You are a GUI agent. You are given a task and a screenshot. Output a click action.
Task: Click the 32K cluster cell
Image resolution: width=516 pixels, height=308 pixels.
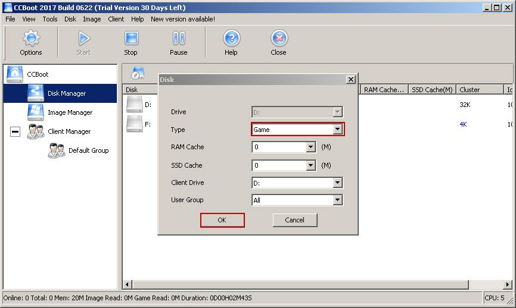click(x=465, y=105)
